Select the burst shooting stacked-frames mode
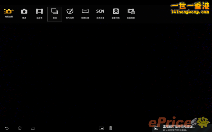The image size is (212, 132). click(x=55, y=14)
